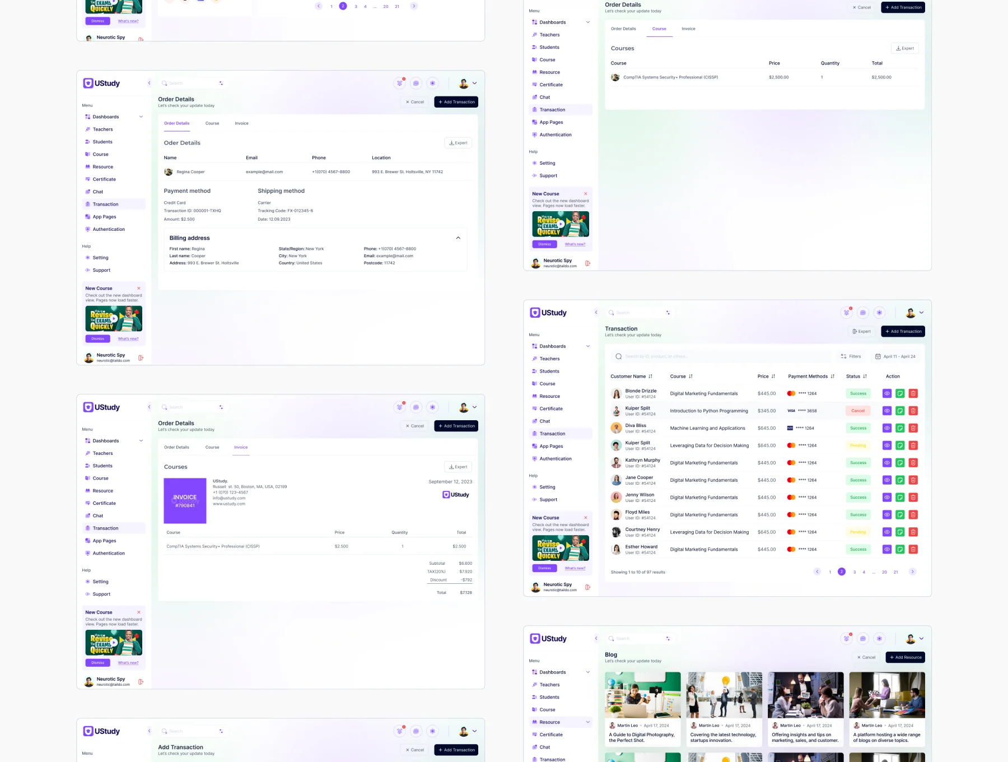View the Esther Howard transaction with eye icon

click(x=887, y=550)
